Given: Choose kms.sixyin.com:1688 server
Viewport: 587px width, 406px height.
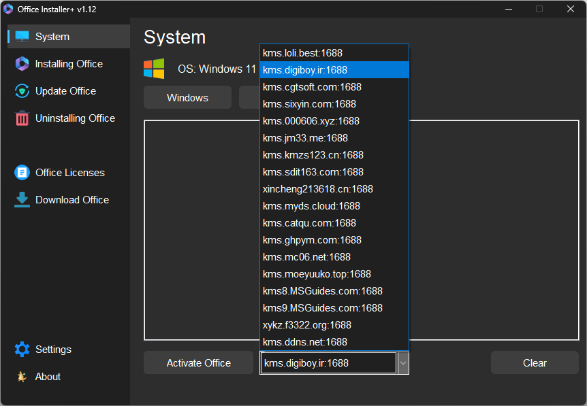Looking at the screenshot, I should [334, 104].
